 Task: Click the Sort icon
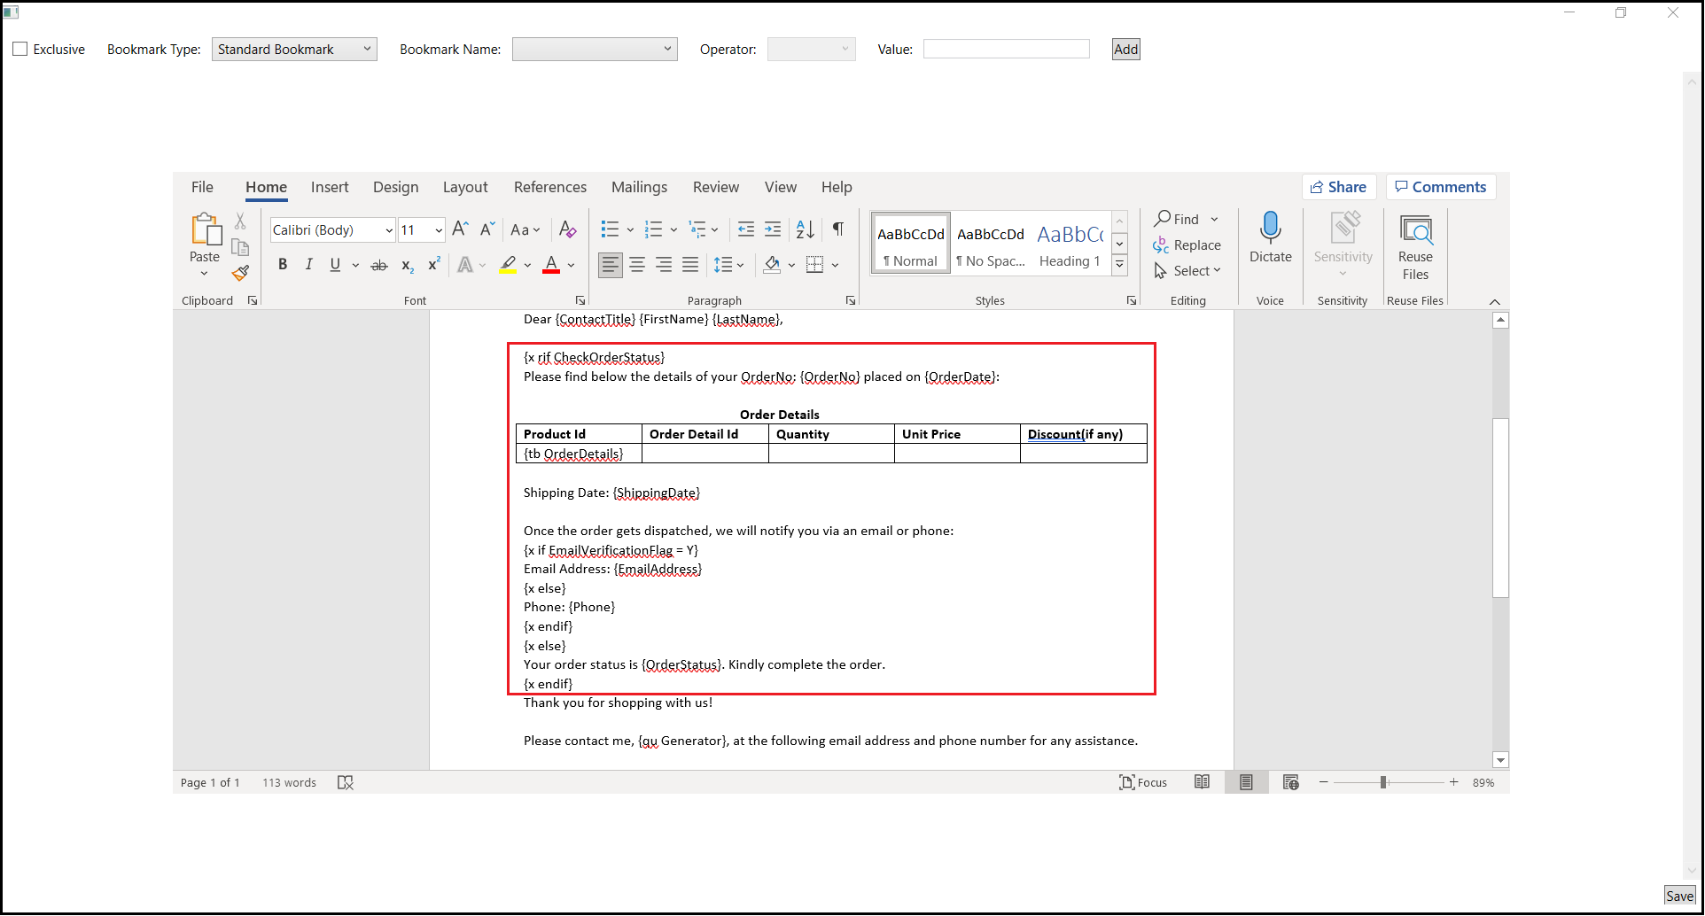point(805,229)
